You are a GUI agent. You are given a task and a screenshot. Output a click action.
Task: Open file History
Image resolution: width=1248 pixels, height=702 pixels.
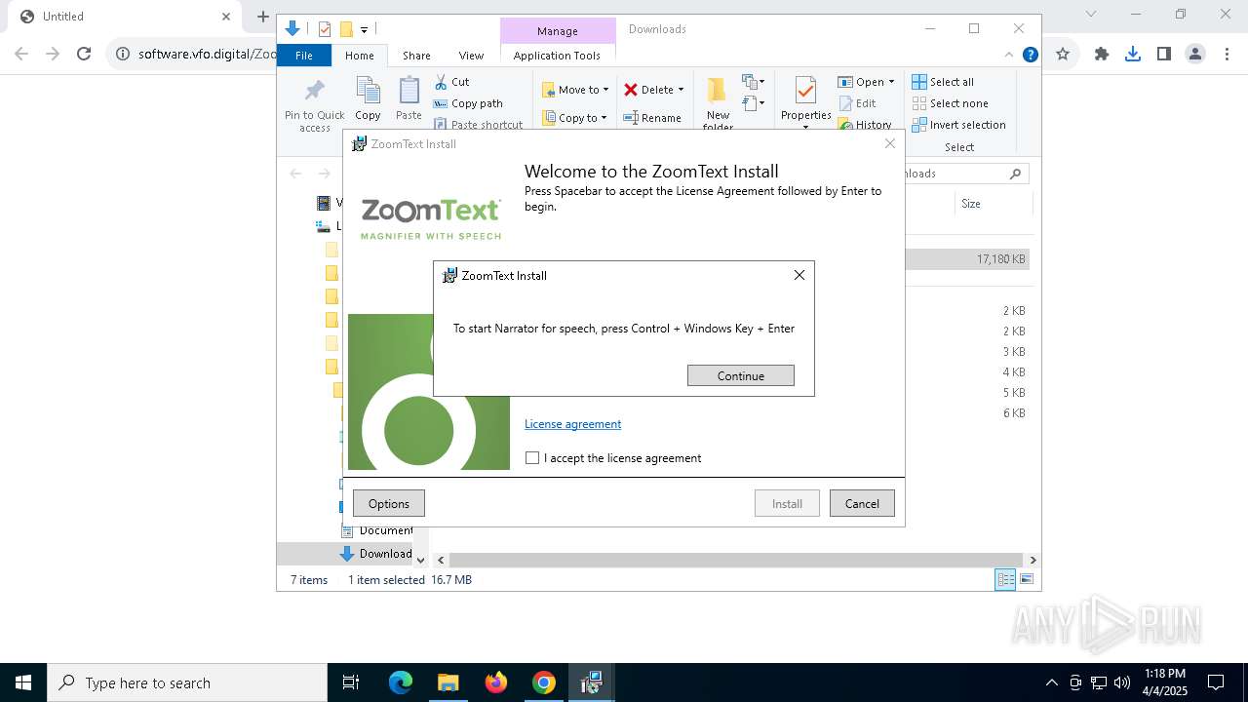(865, 124)
